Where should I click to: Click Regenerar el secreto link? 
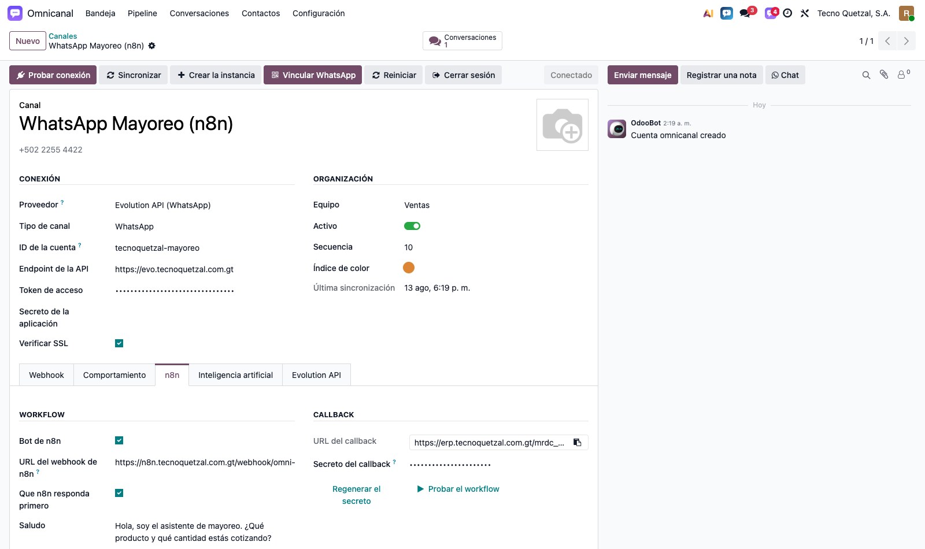click(357, 495)
